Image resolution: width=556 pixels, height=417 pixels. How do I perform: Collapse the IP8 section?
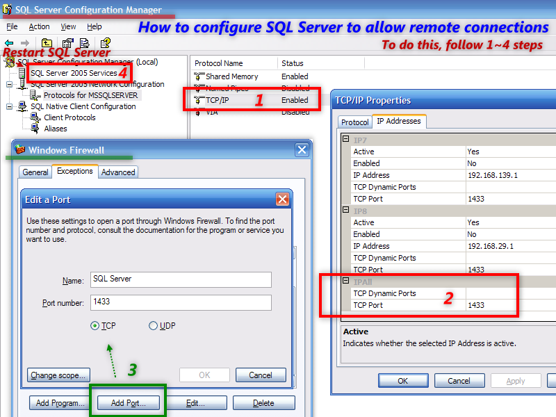pos(346,210)
